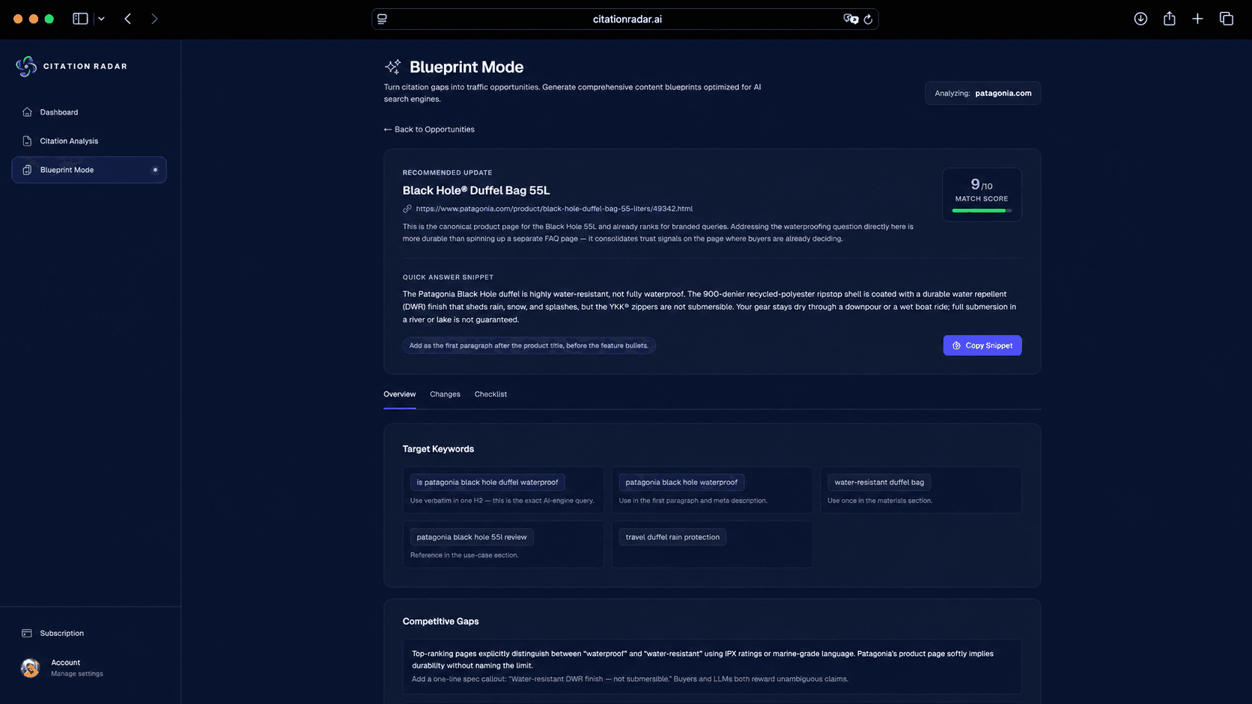Viewport: 1252px width, 704px height.
Task: Go forward with Safari forward arrow
Action: tap(154, 19)
